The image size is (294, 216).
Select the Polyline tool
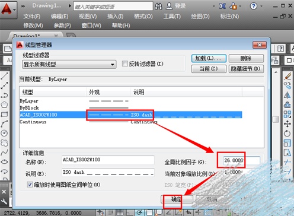pyautogui.click(x=4, y=95)
